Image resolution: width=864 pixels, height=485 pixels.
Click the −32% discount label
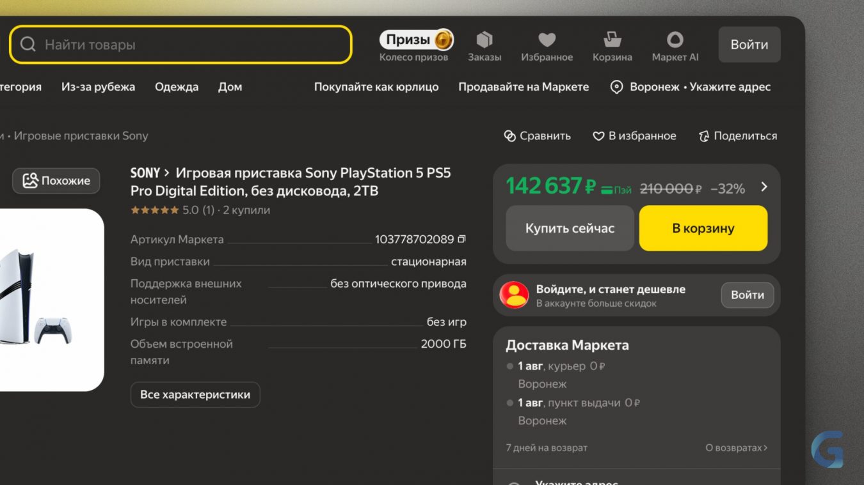click(x=728, y=189)
